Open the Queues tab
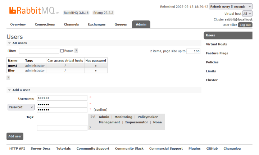 point(121,24)
